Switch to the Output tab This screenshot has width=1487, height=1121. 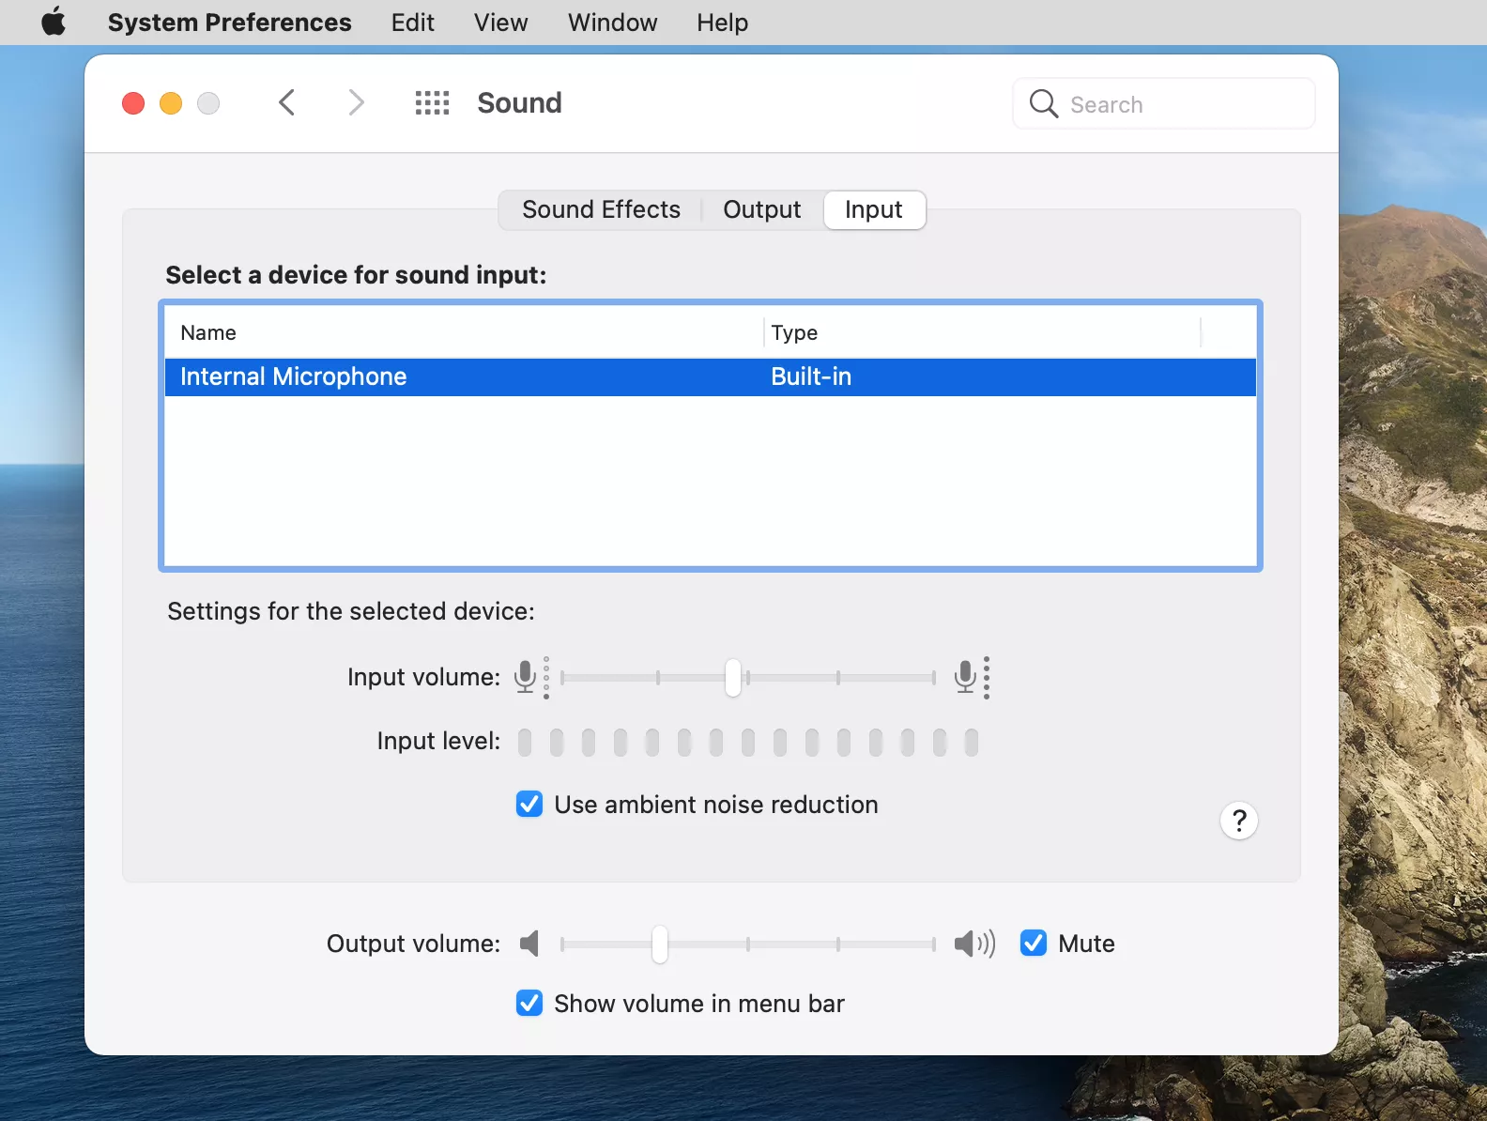coord(761,209)
